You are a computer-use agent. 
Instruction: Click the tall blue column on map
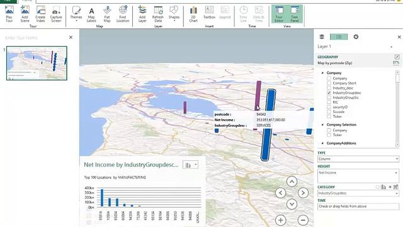(x=268, y=125)
